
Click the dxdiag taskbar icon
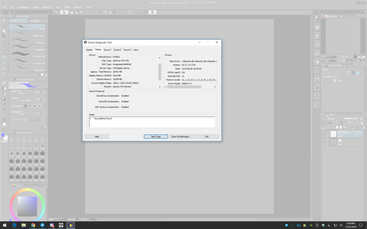tap(70, 225)
